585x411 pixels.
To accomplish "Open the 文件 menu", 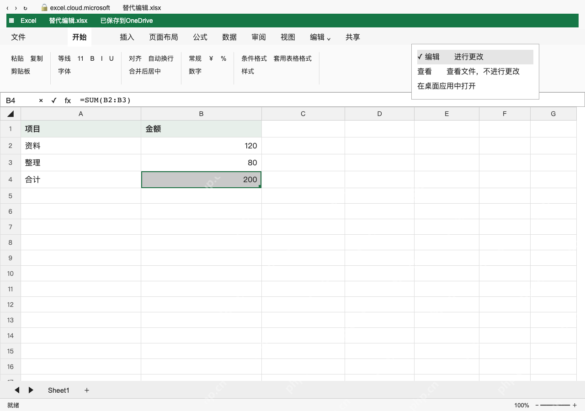I will point(18,37).
